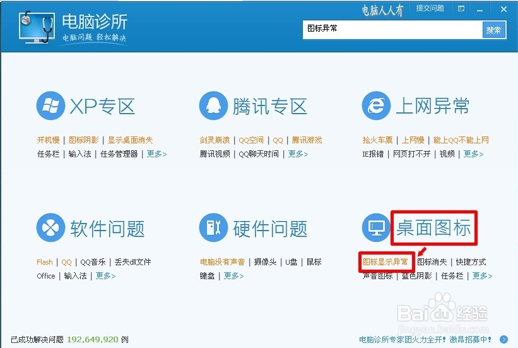Select the 鼠标 link
The image size is (518, 348).
pyautogui.click(x=314, y=262)
